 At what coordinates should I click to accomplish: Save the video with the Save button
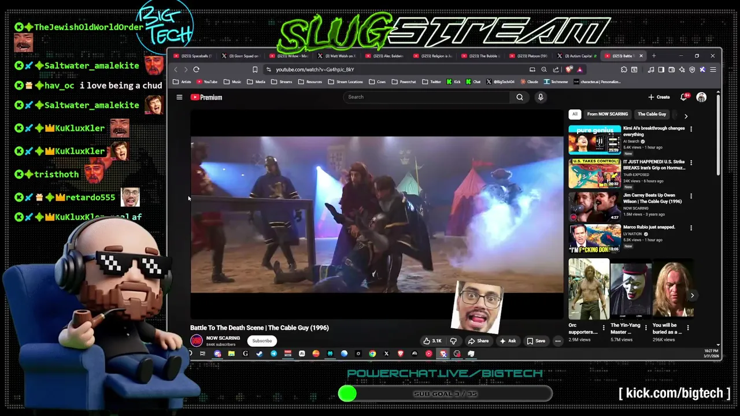[536, 341]
